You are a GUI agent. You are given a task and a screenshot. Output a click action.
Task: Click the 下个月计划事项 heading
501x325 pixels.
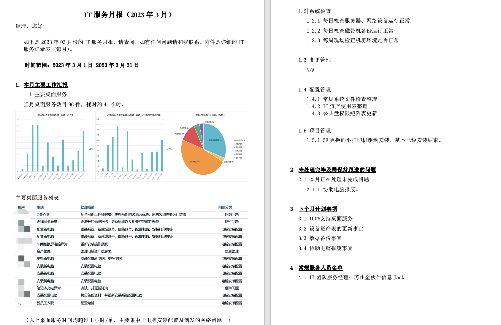318,209
